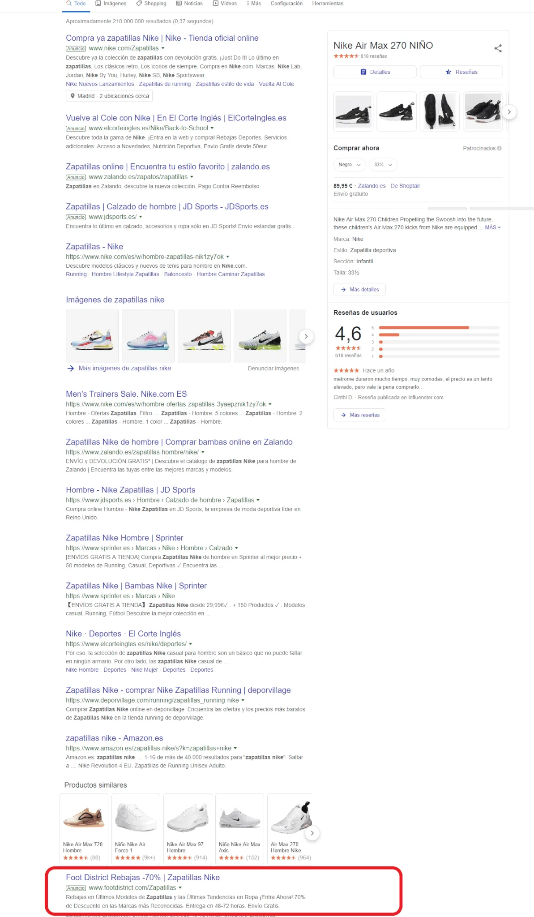Open dropdown arrow next to elcorteingles.es Back-to-School URL

coord(212,129)
